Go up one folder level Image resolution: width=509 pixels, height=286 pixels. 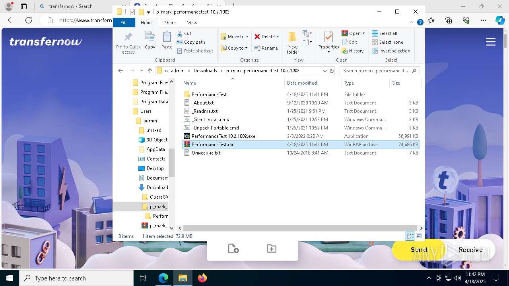pyautogui.click(x=150, y=71)
